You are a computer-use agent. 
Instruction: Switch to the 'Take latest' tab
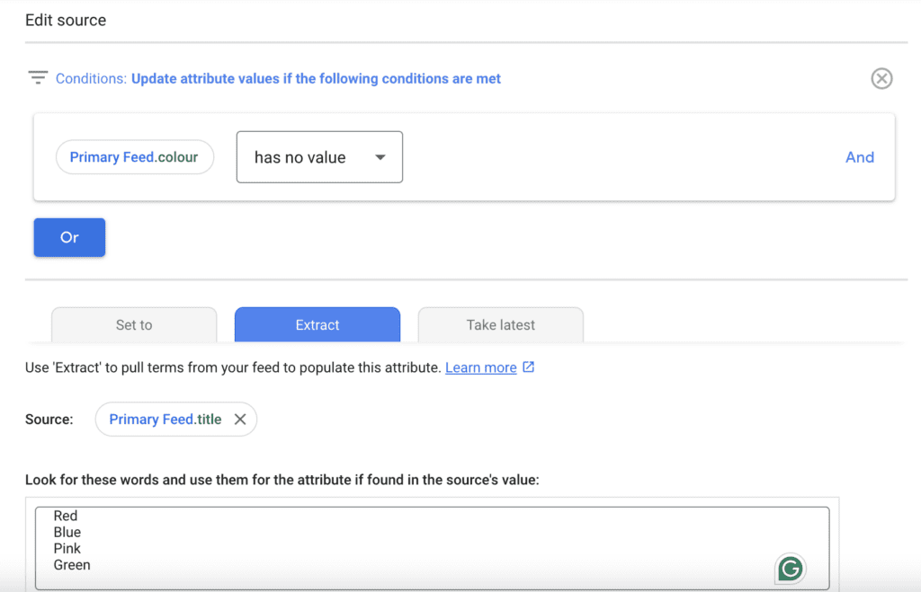pyautogui.click(x=500, y=325)
